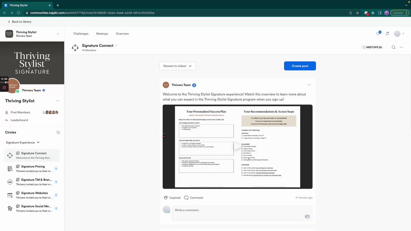Click the MEETUPS (4) button
This screenshot has width=411, height=231.
click(372, 47)
